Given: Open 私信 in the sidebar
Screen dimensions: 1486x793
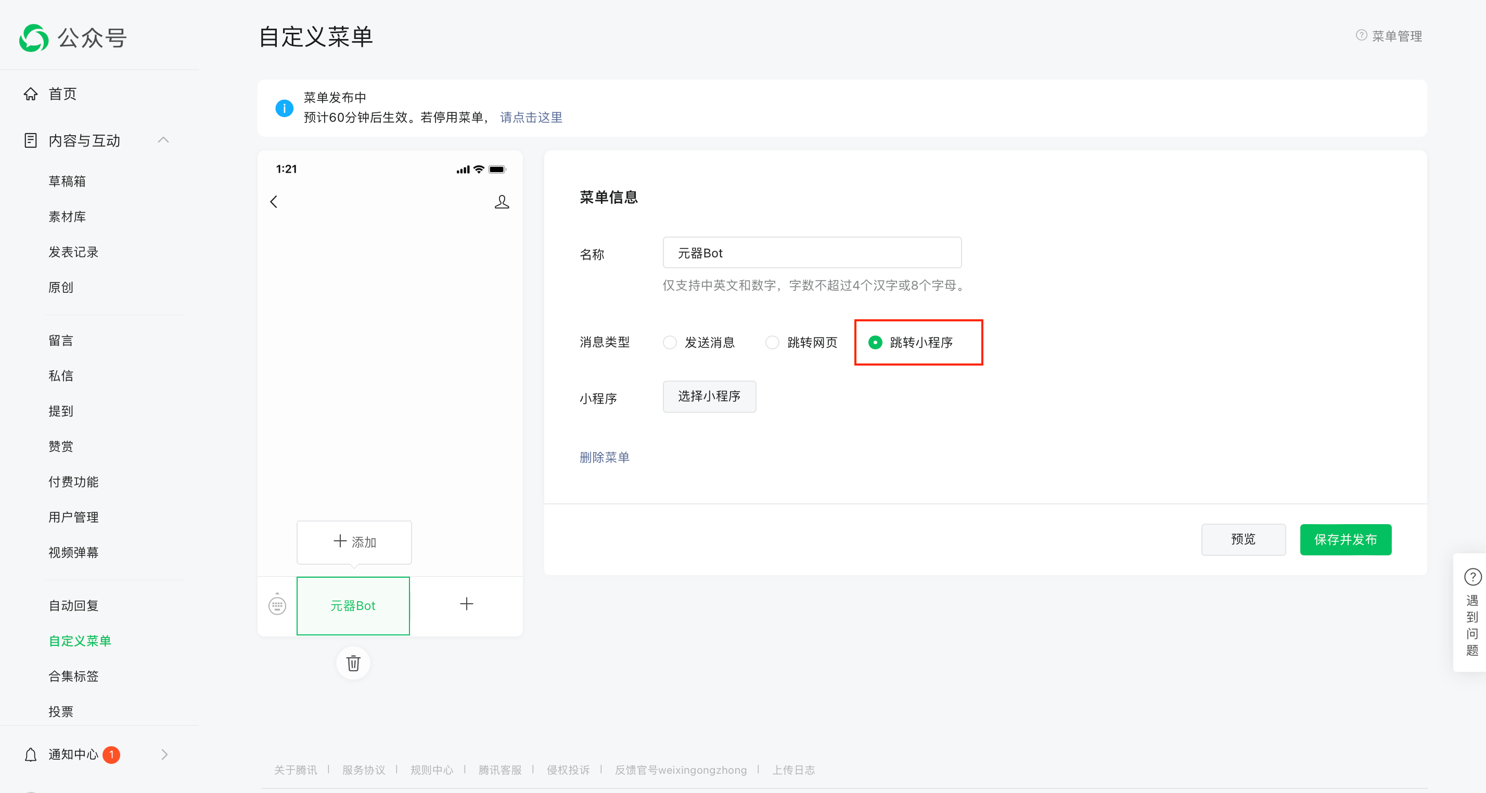Looking at the screenshot, I should 61,376.
